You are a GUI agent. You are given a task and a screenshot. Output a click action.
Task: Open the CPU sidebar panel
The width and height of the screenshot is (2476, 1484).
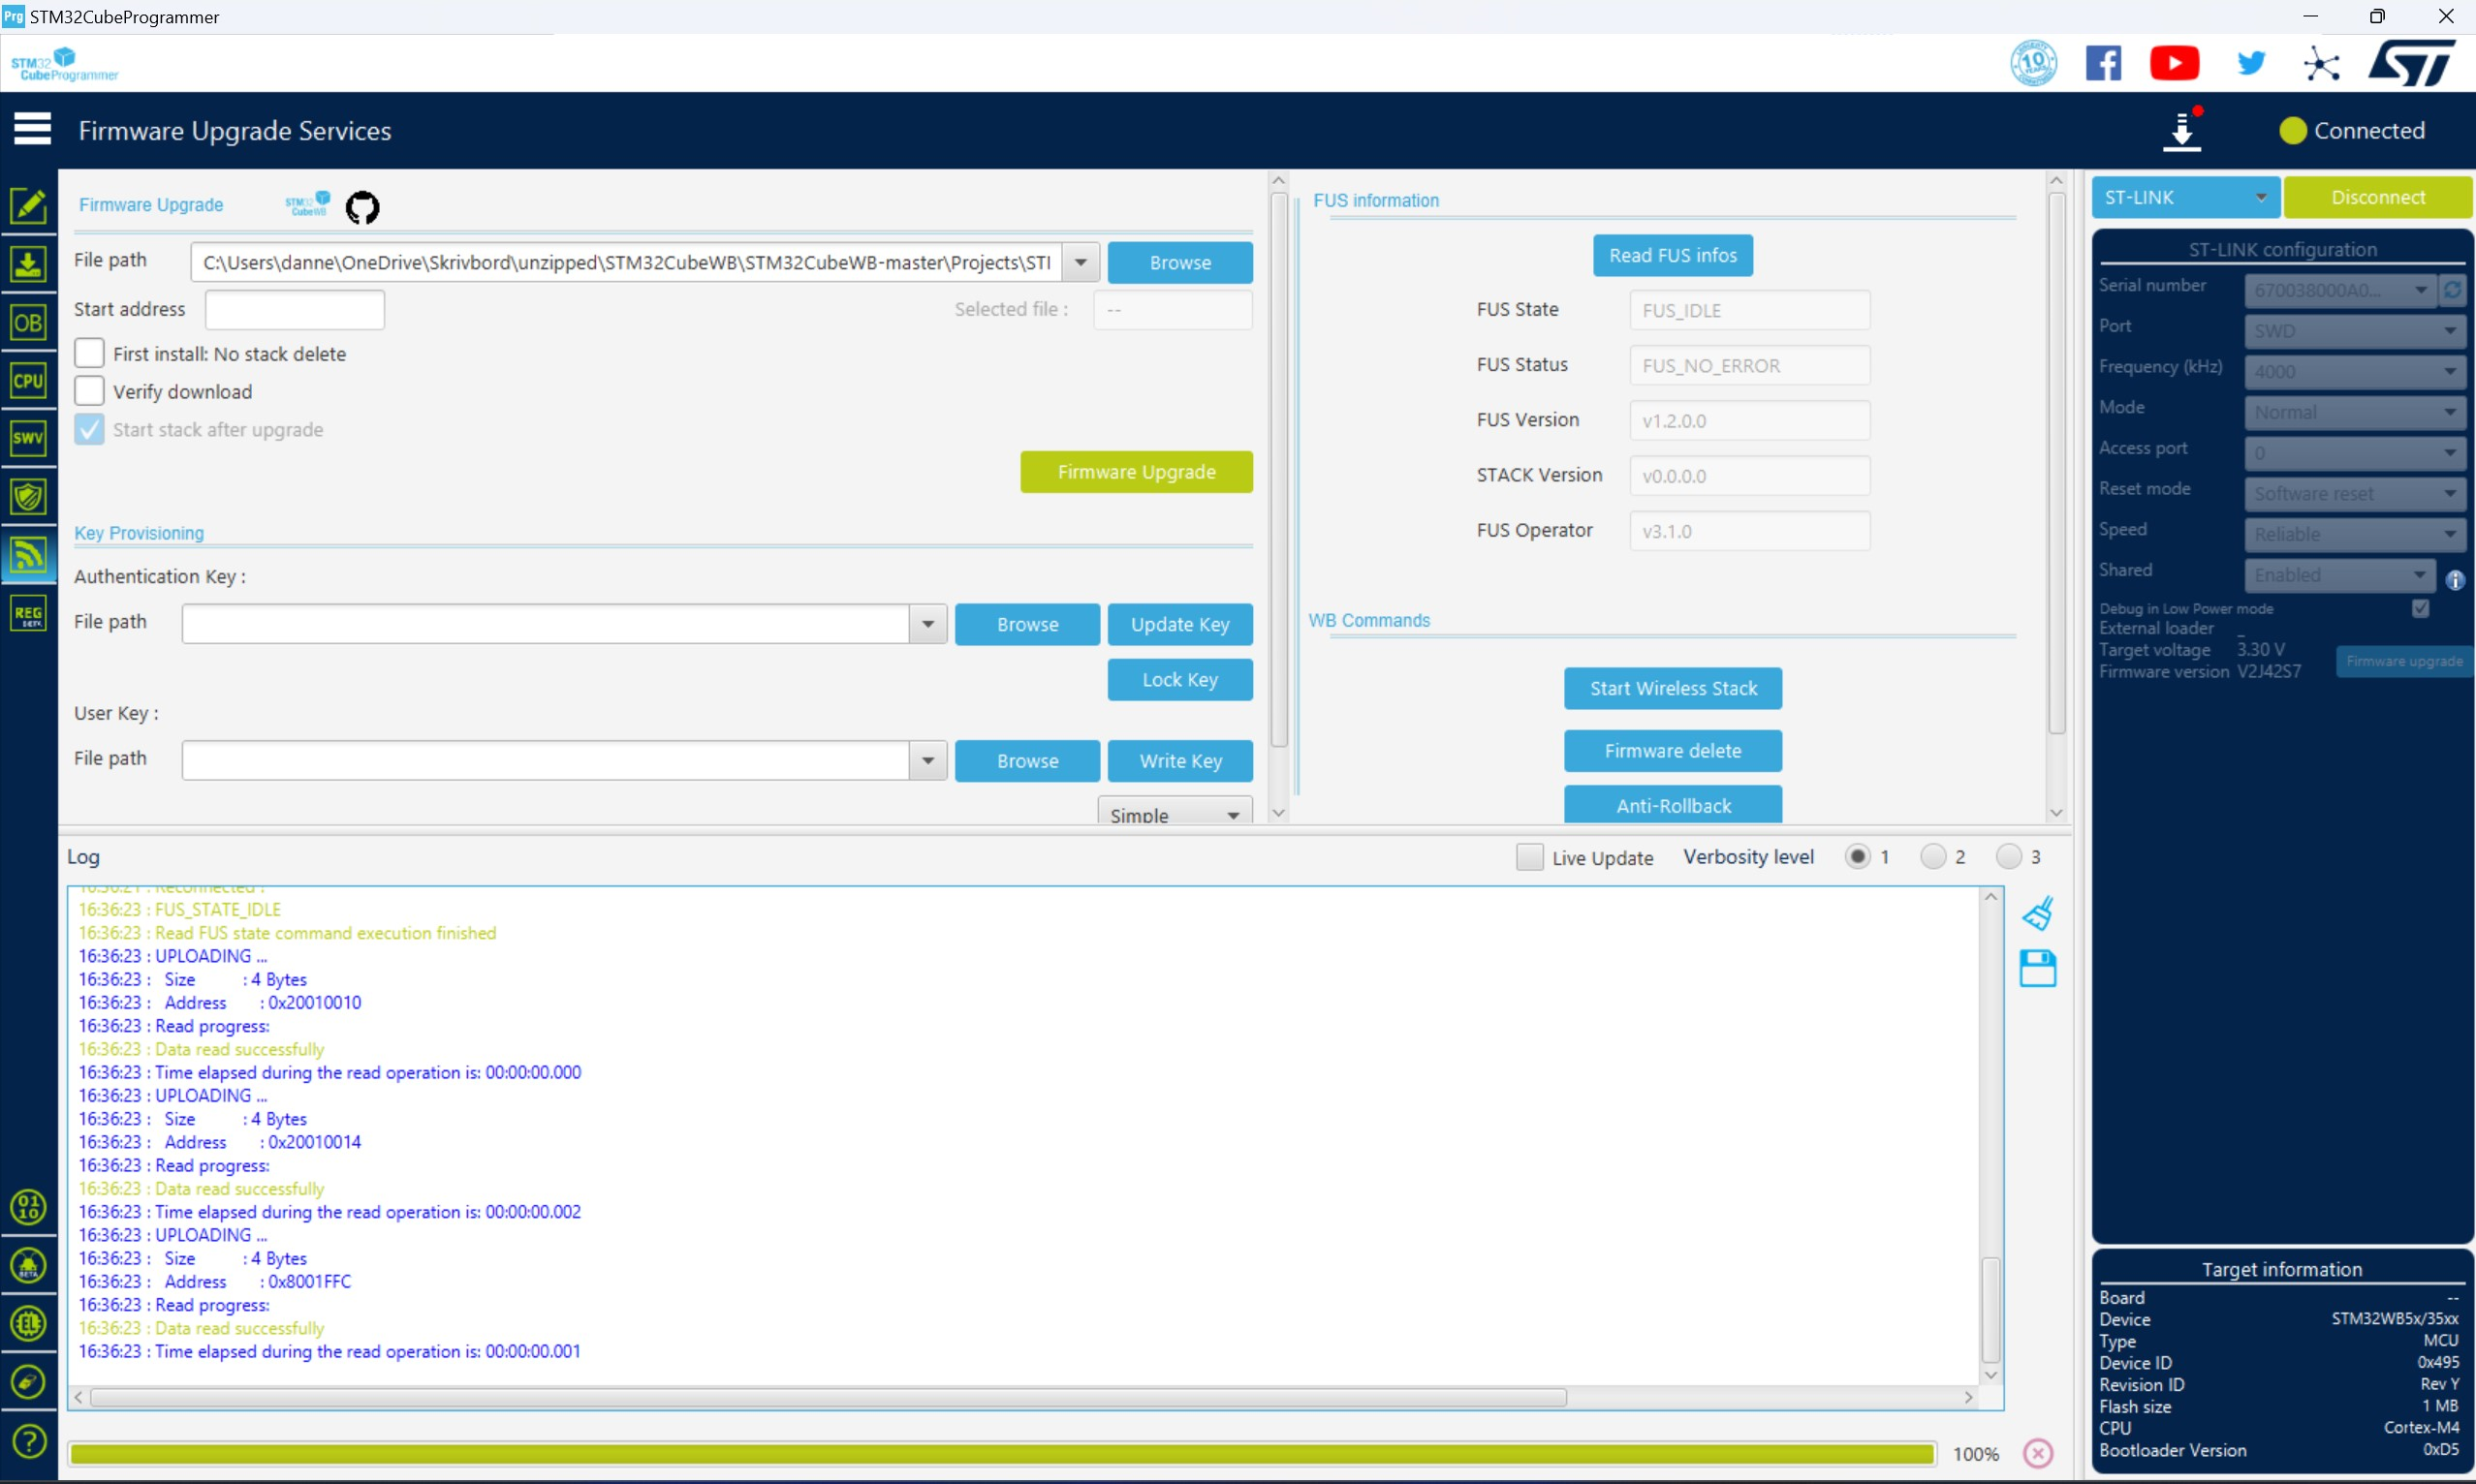tap(28, 380)
